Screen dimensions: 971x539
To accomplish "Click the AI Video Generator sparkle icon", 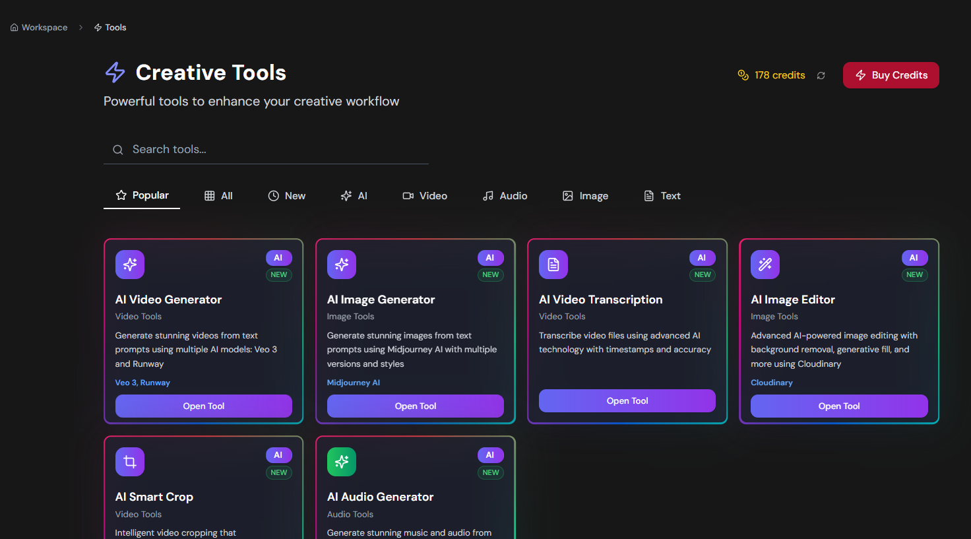I will click(130, 265).
